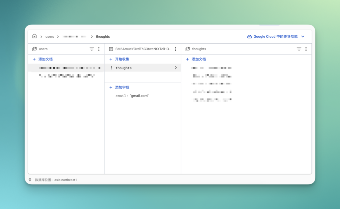Click the thoughts collection icon in the right panel
Screen dimensions: 340x209
188,49
